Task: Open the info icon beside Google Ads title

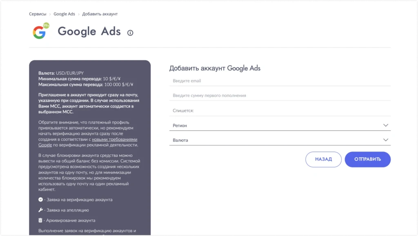Action: [x=130, y=33]
